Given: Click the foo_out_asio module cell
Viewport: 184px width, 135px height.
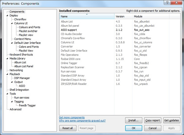Looking at the screenshot, I should 142,30.
